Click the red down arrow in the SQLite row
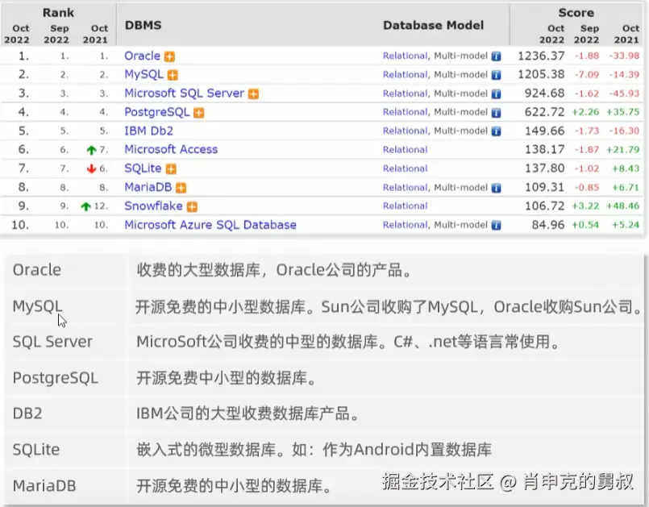649x507 pixels. 91,168
